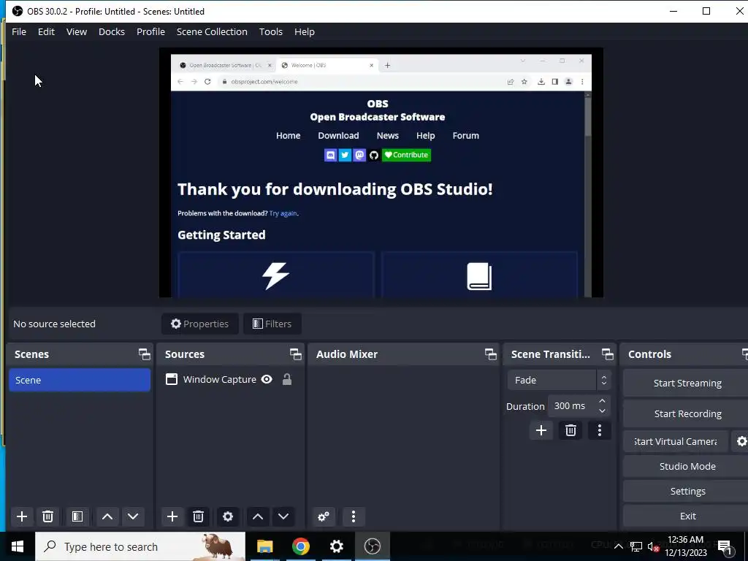This screenshot has width=748, height=561.
Task: Remove scene transition with trash icon
Action: 570,431
